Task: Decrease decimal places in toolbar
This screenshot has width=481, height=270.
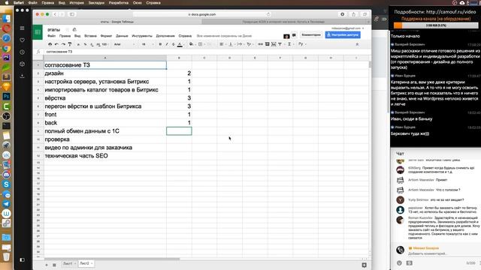Action: tap(92, 44)
